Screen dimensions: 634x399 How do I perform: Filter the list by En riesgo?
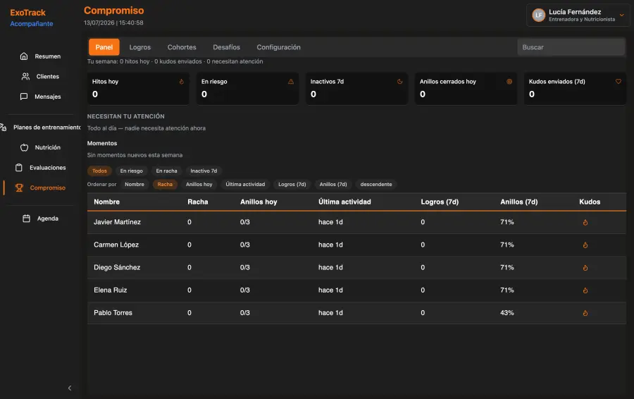(x=132, y=171)
